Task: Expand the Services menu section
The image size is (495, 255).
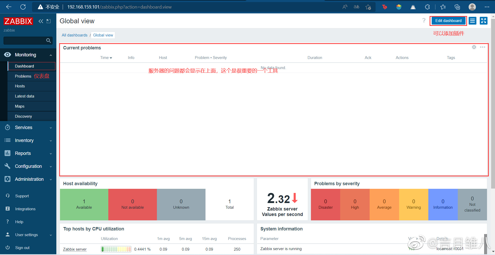Action: [28, 128]
